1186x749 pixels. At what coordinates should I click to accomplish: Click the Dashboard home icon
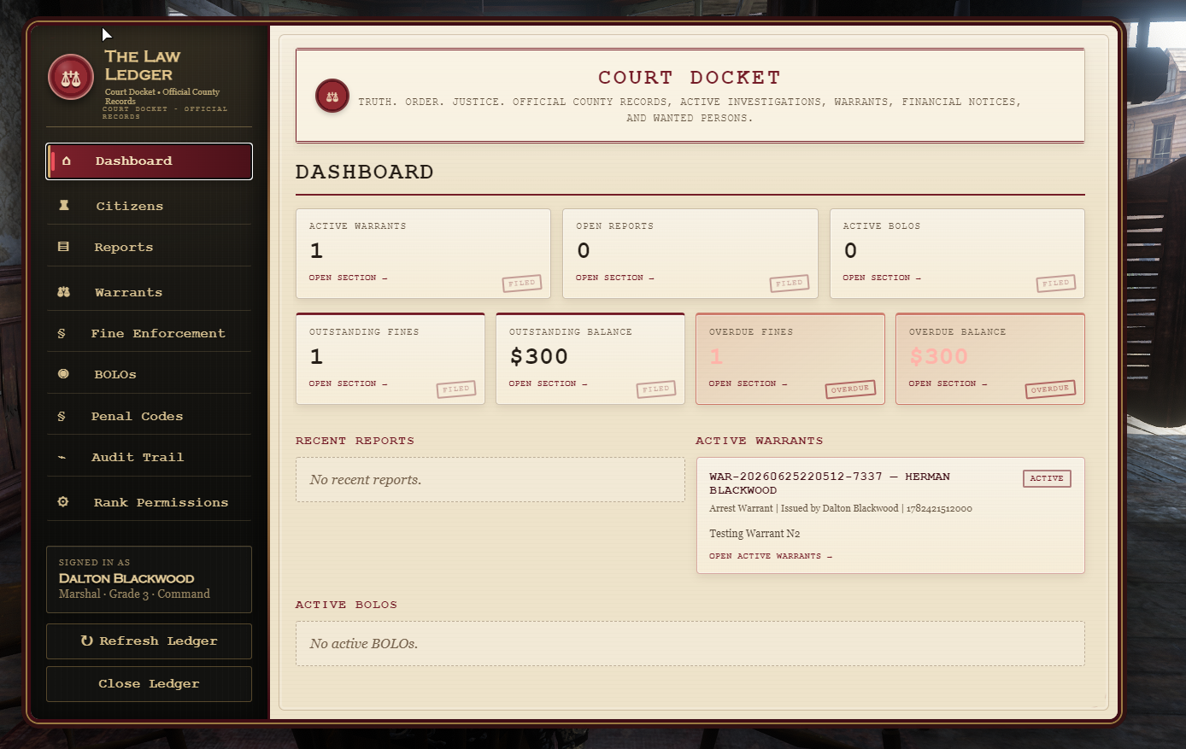pyautogui.click(x=66, y=161)
